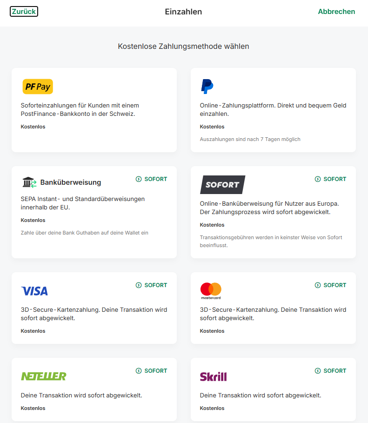This screenshot has height=423, width=368.
Task: Click the VISA logo
Action: click(34, 291)
